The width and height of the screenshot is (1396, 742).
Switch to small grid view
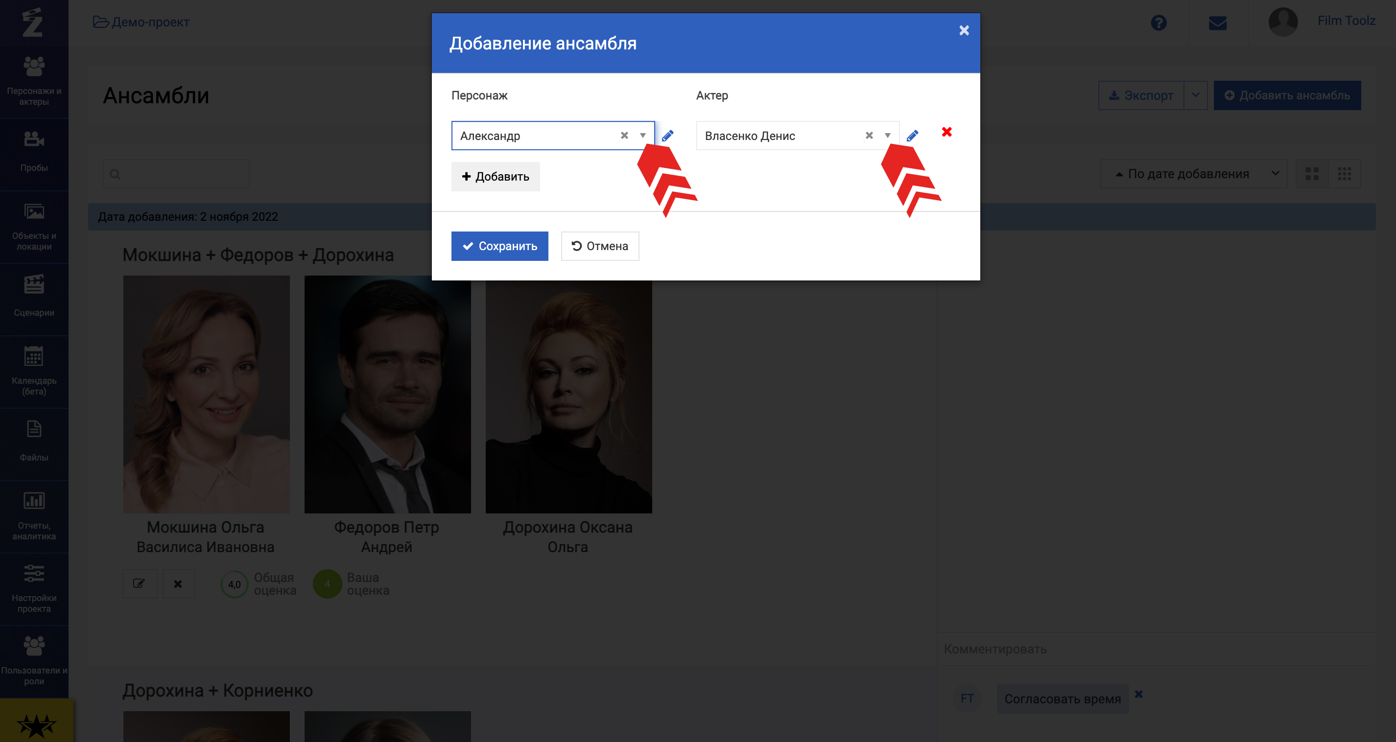(1345, 174)
